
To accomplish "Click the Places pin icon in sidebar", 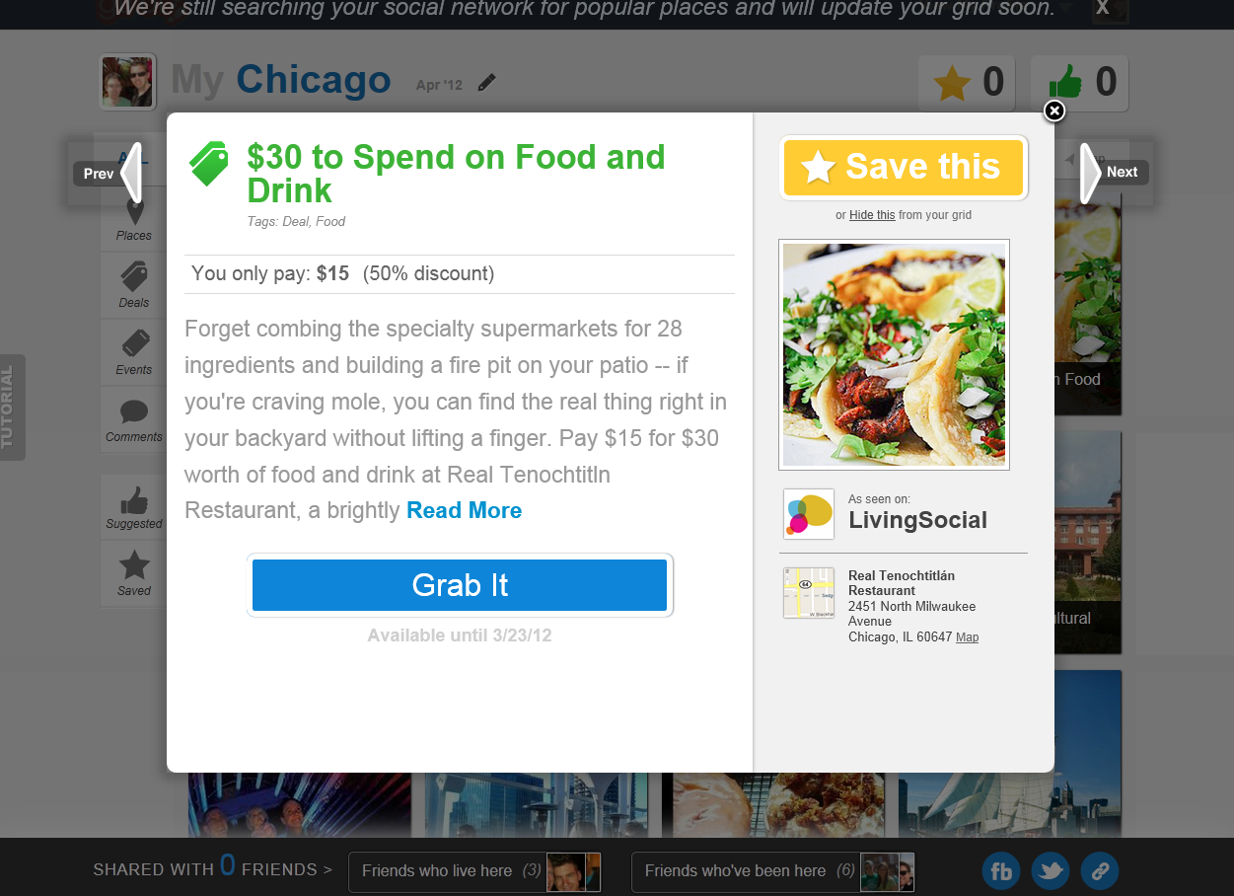I will (134, 211).
